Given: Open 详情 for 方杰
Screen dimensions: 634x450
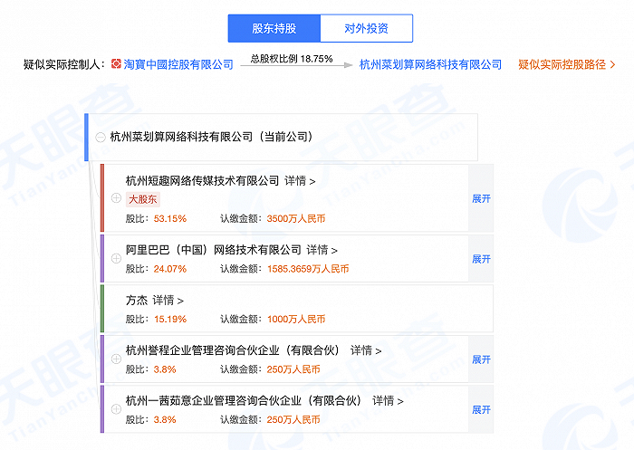Looking at the screenshot, I should pos(168,300).
